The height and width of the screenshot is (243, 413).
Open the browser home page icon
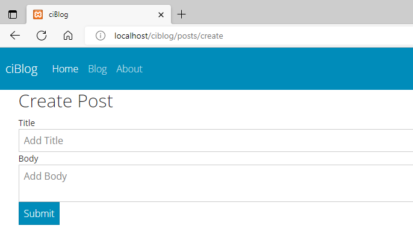pyautogui.click(x=68, y=36)
